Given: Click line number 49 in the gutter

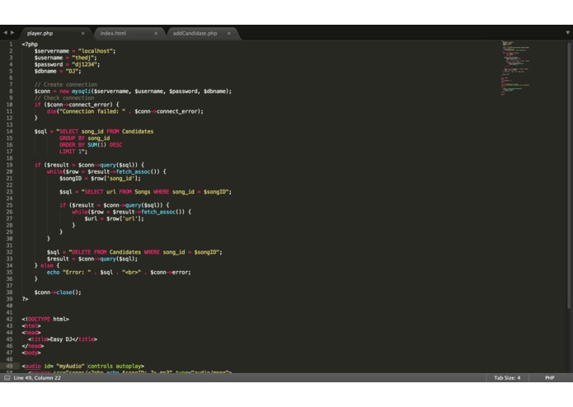Looking at the screenshot, I should (10, 366).
